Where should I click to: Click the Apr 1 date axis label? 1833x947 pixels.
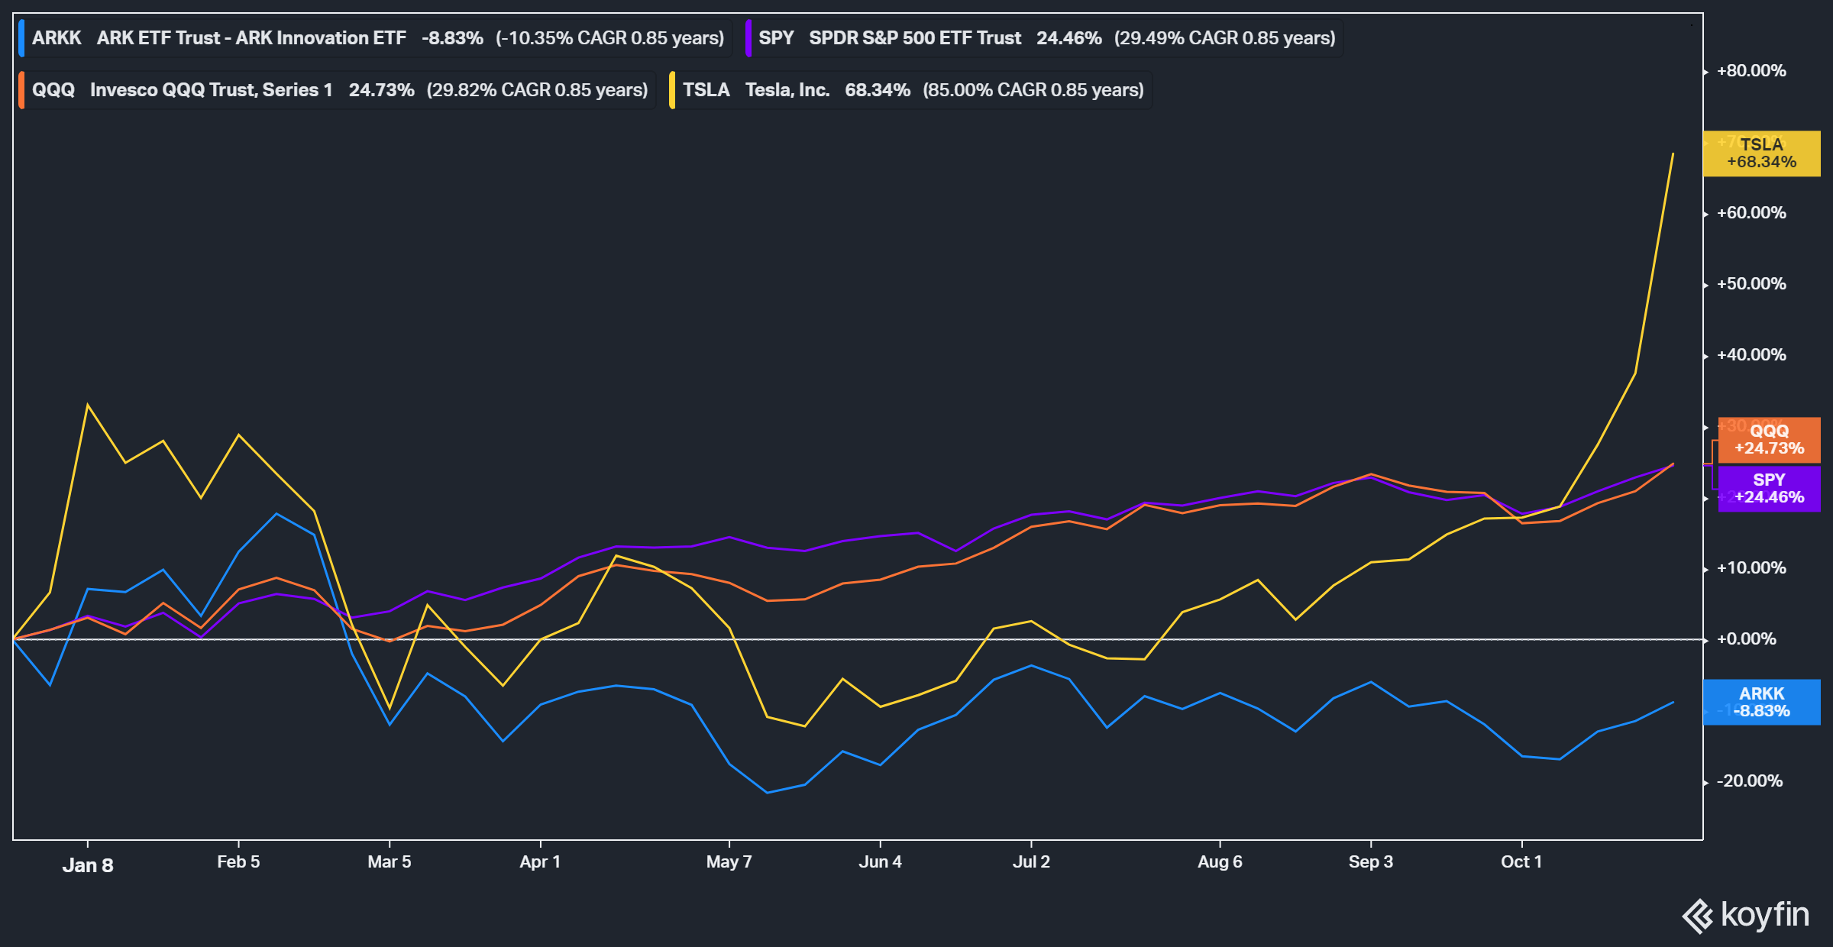pos(540,862)
